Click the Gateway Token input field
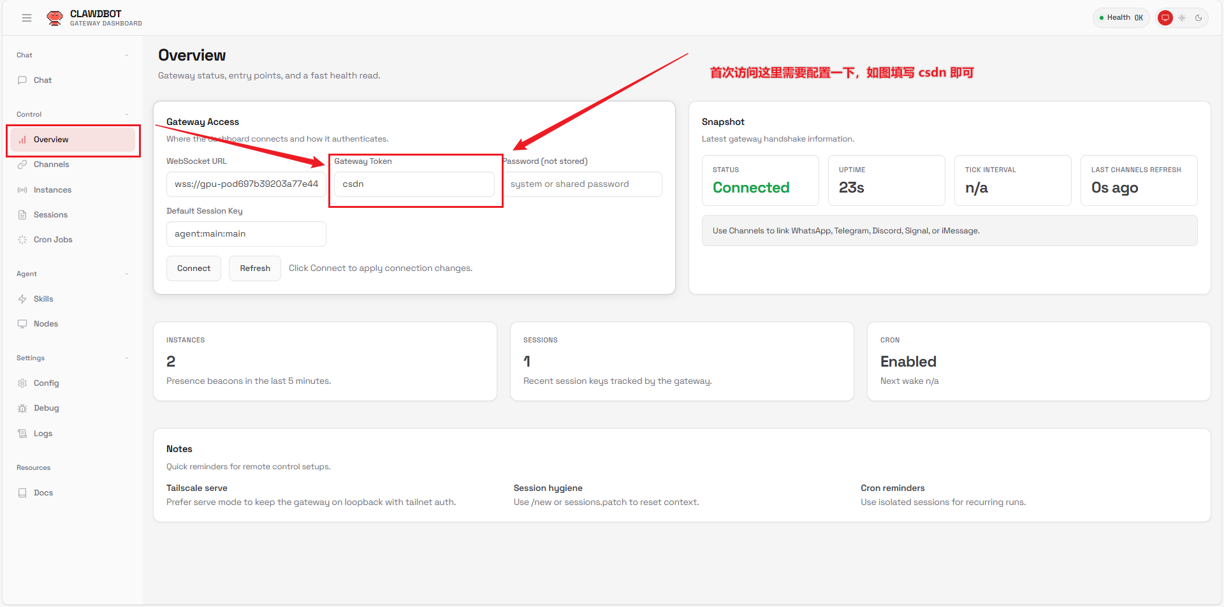Screen dimensions: 1224x607 (x=414, y=184)
